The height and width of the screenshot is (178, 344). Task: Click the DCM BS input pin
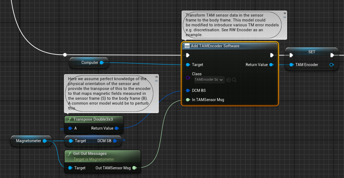[188, 90]
